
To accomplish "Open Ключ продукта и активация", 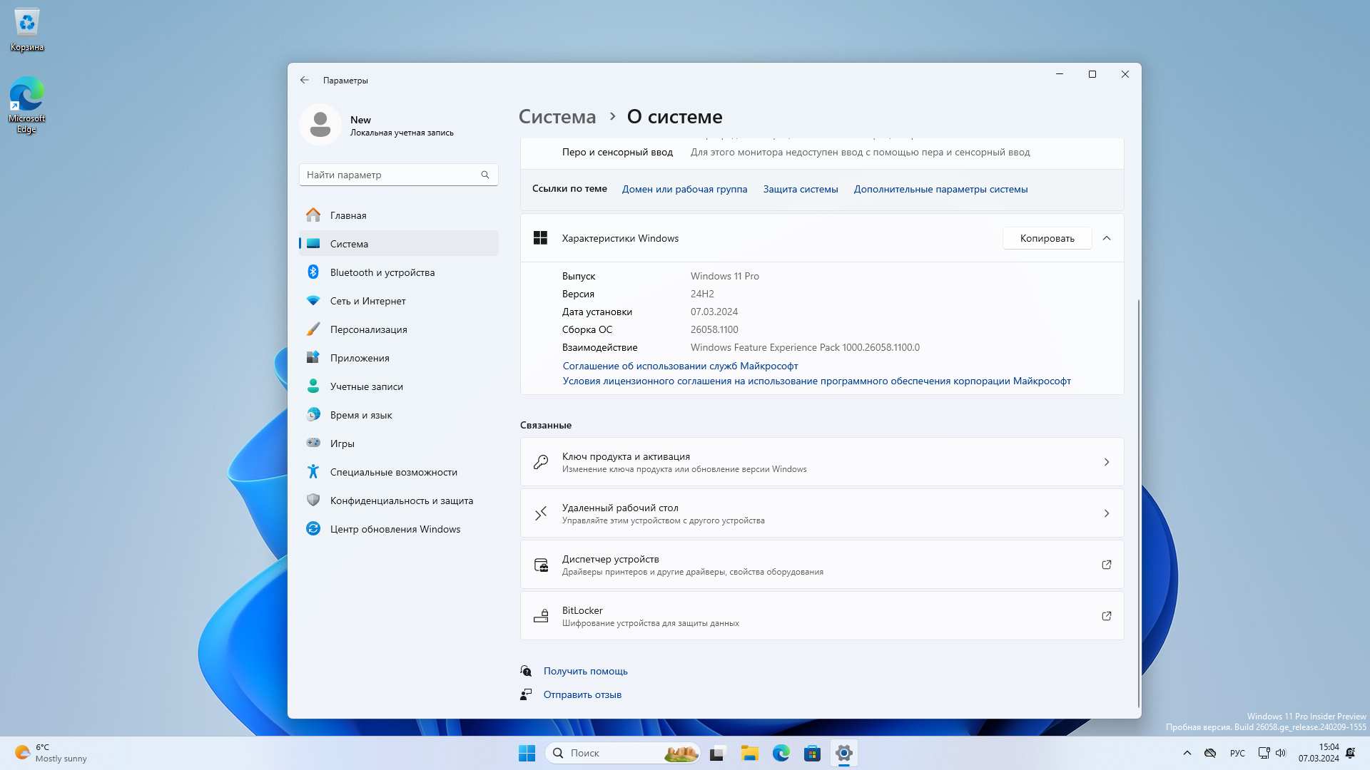I will (x=821, y=462).
